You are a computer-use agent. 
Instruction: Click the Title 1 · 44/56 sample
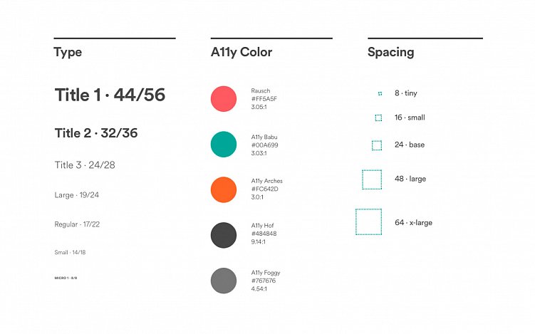click(x=110, y=95)
